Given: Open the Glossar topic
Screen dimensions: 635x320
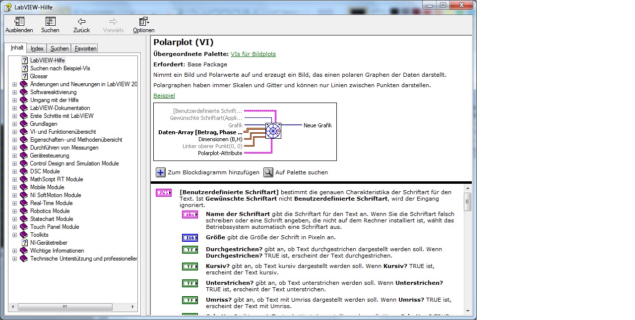Looking at the screenshot, I should [39, 76].
